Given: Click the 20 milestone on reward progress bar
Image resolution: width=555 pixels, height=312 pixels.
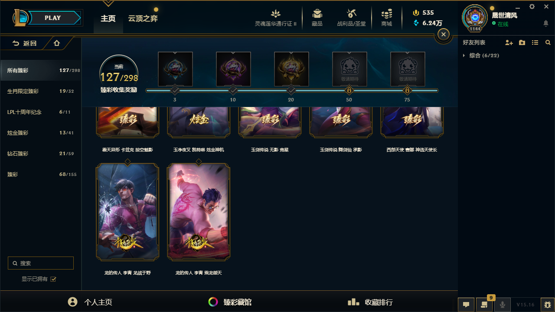Looking at the screenshot, I should 291,90.
